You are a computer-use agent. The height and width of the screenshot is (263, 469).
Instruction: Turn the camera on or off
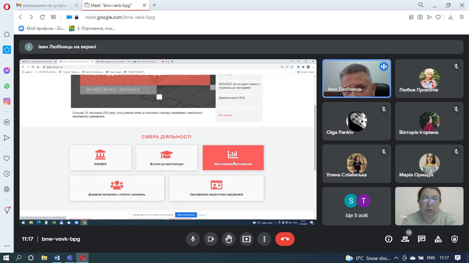(211, 239)
